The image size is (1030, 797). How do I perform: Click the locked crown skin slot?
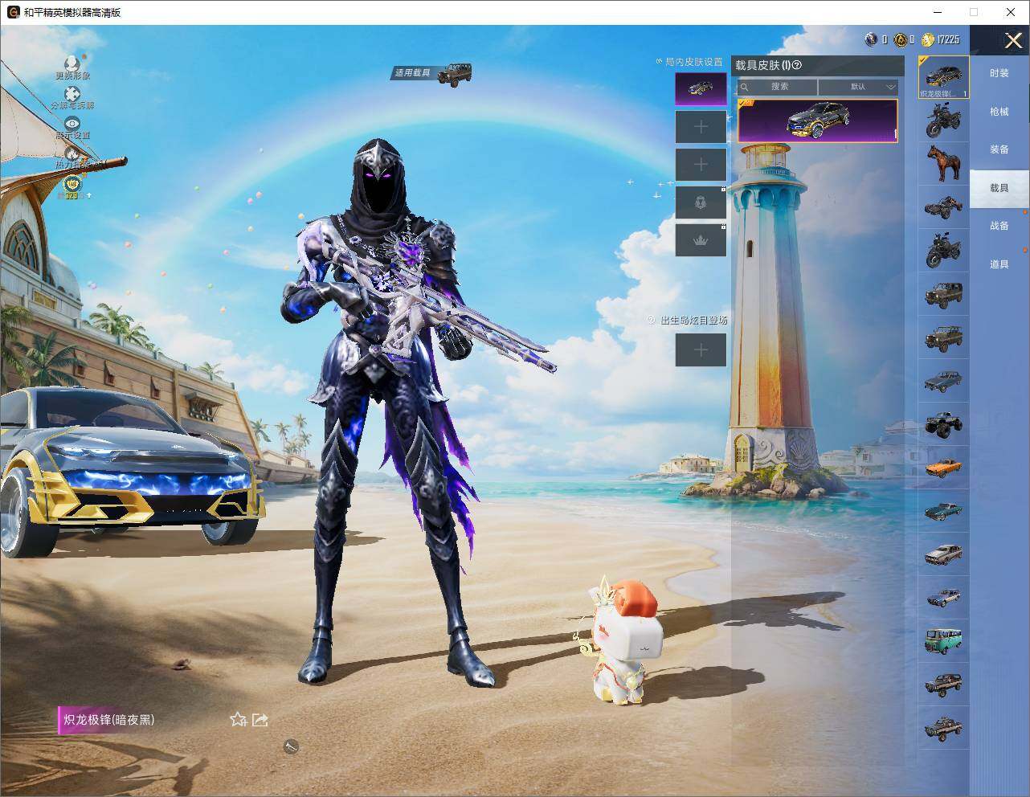[x=701, y=240]
